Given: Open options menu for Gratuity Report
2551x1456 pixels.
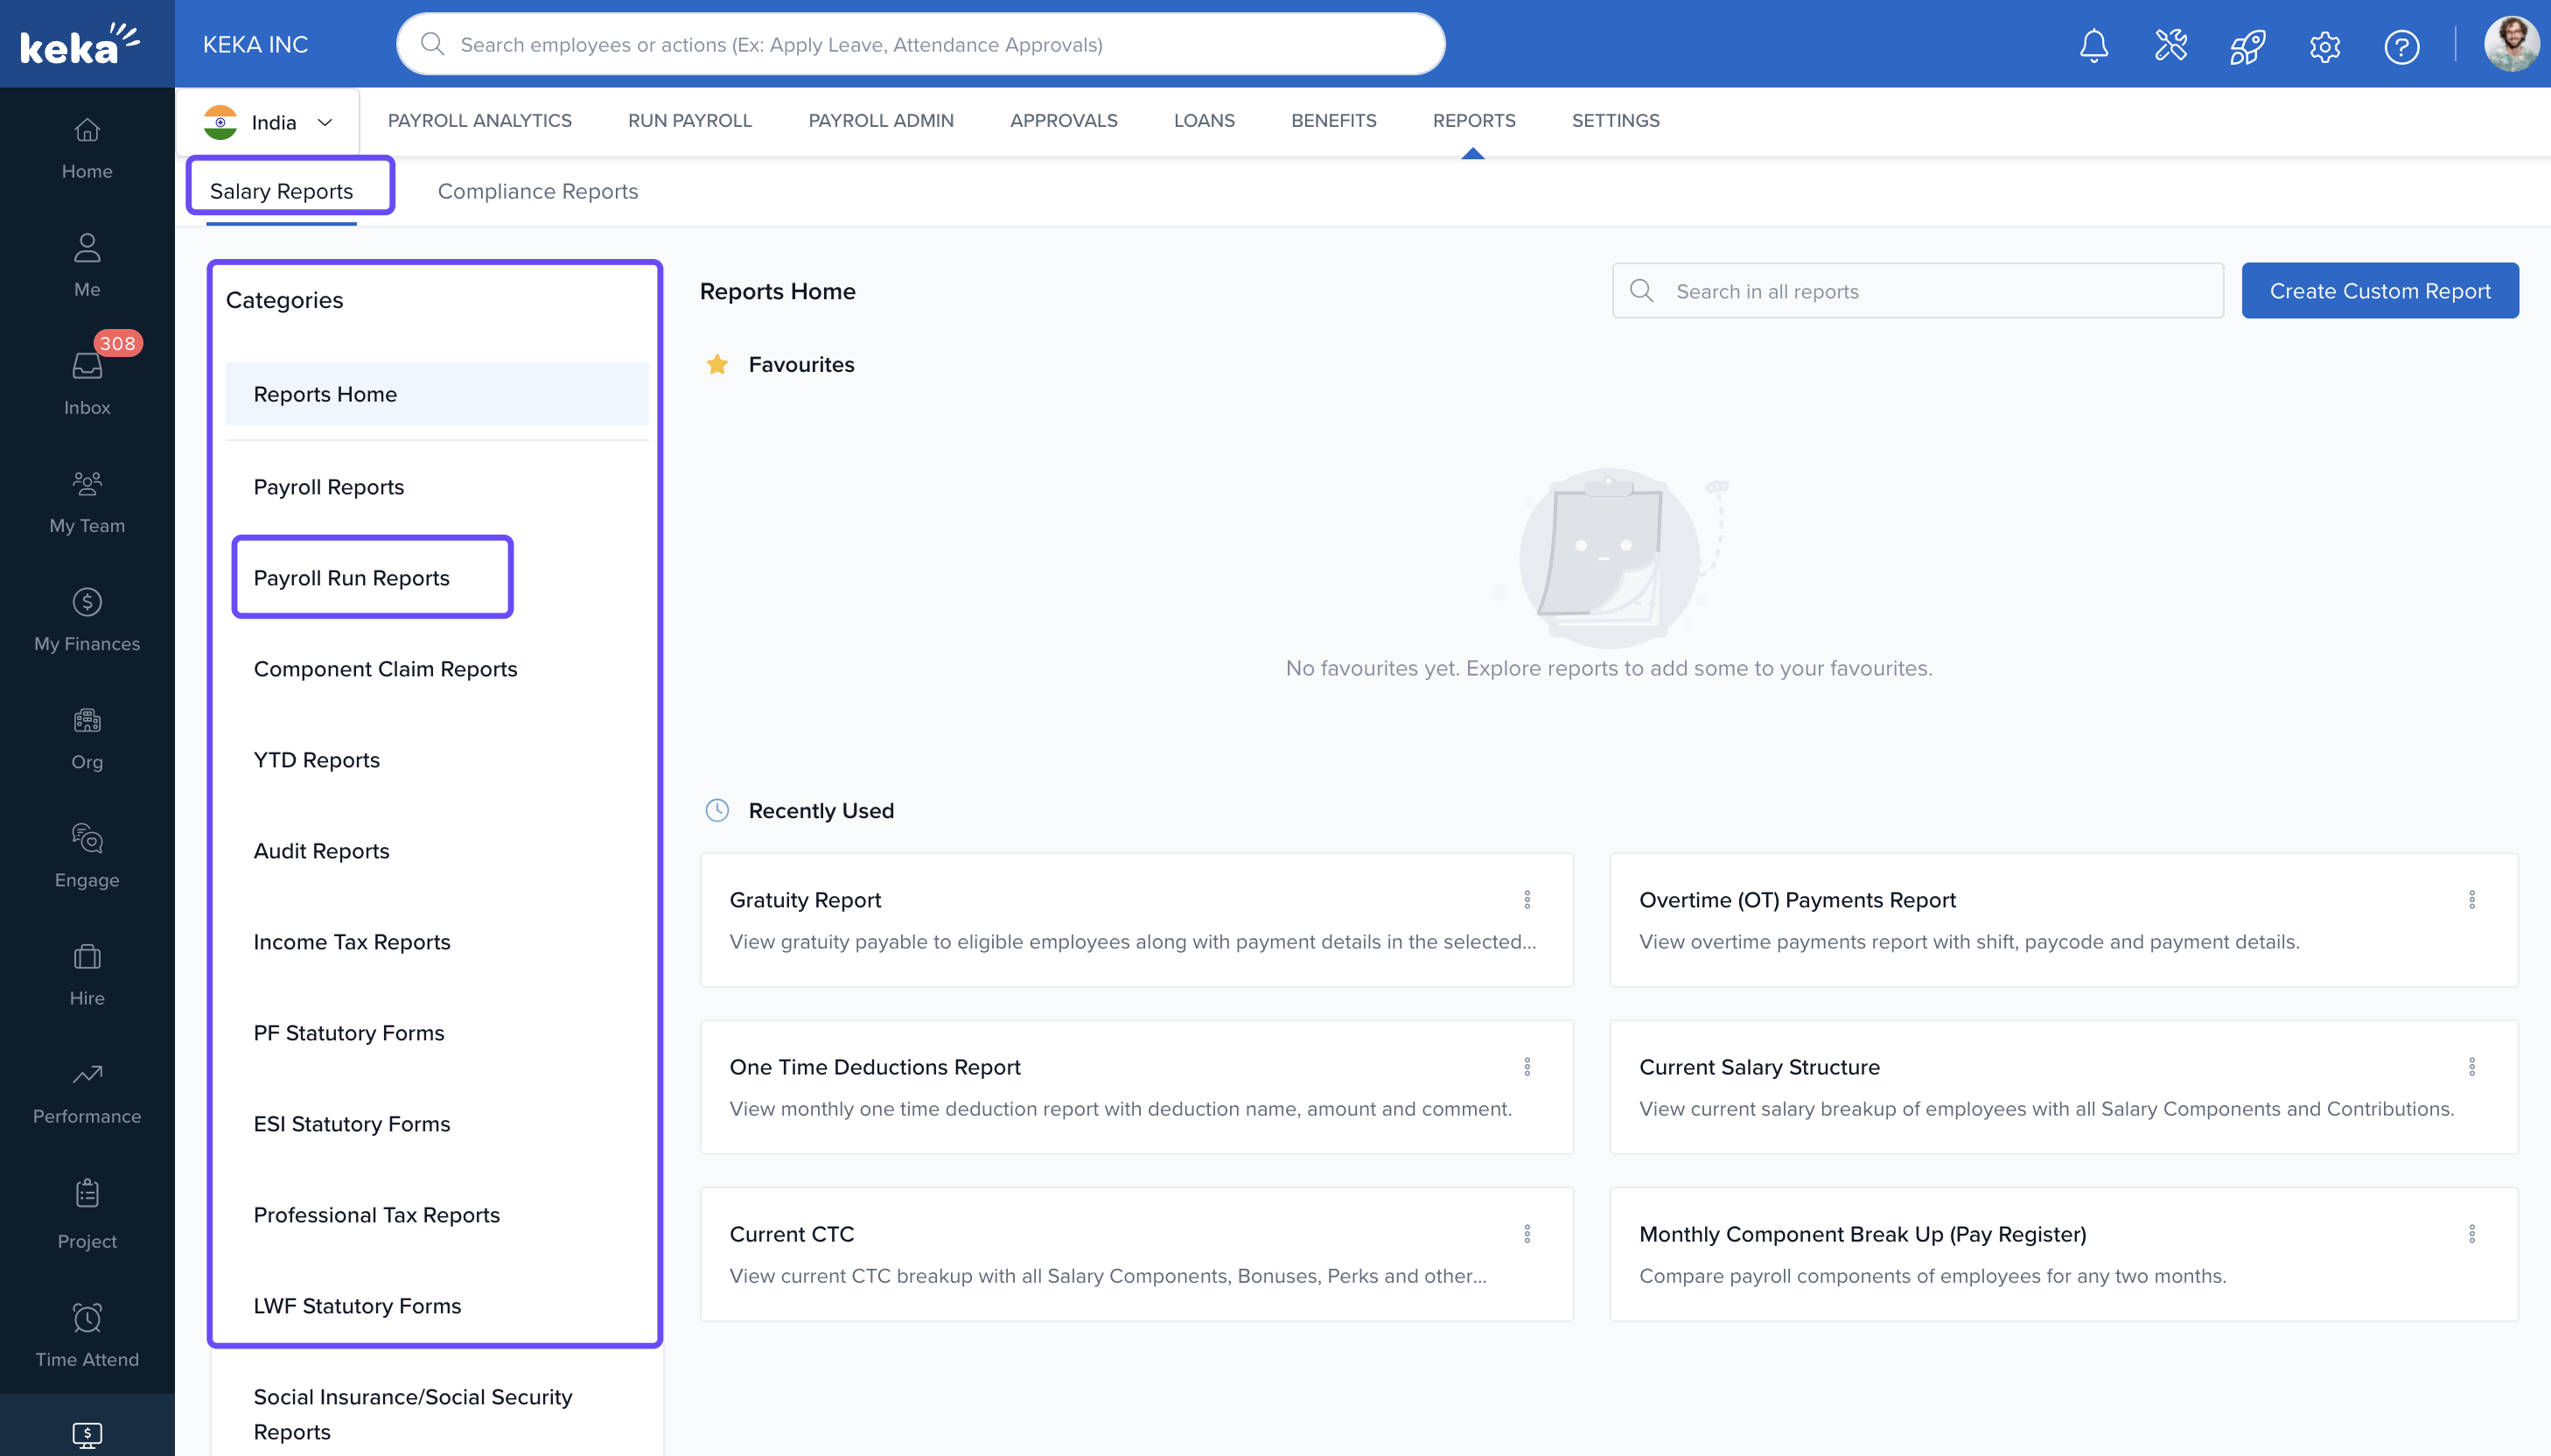Looking at the screenshot, I should [x=1527, y=900].
